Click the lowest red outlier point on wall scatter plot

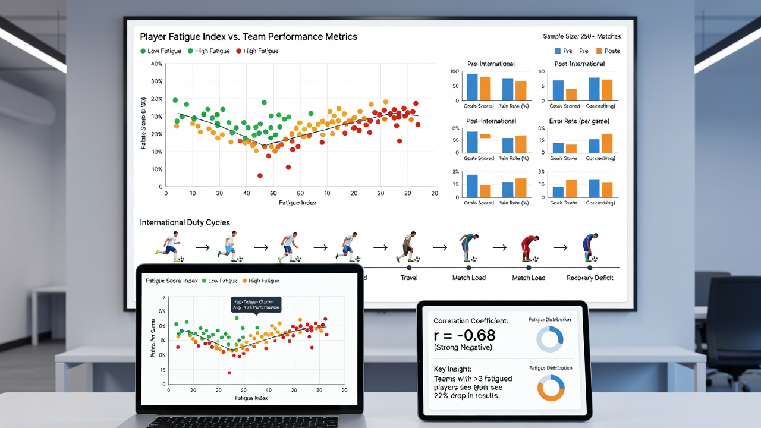point(260,175)
